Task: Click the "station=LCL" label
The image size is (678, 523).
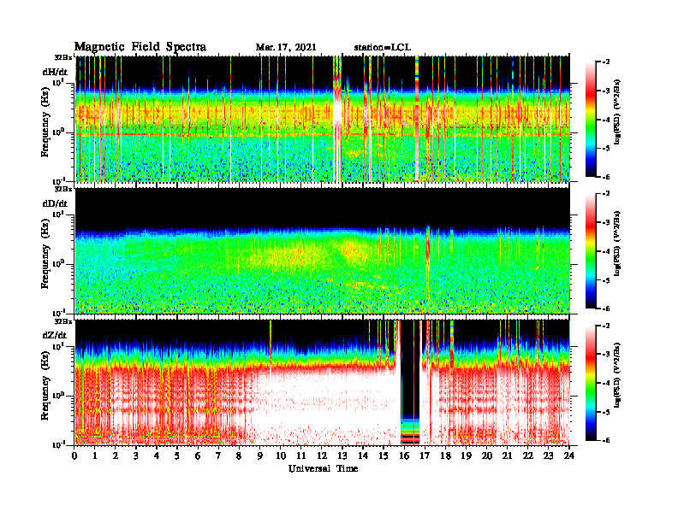Action: pos(383,48)
